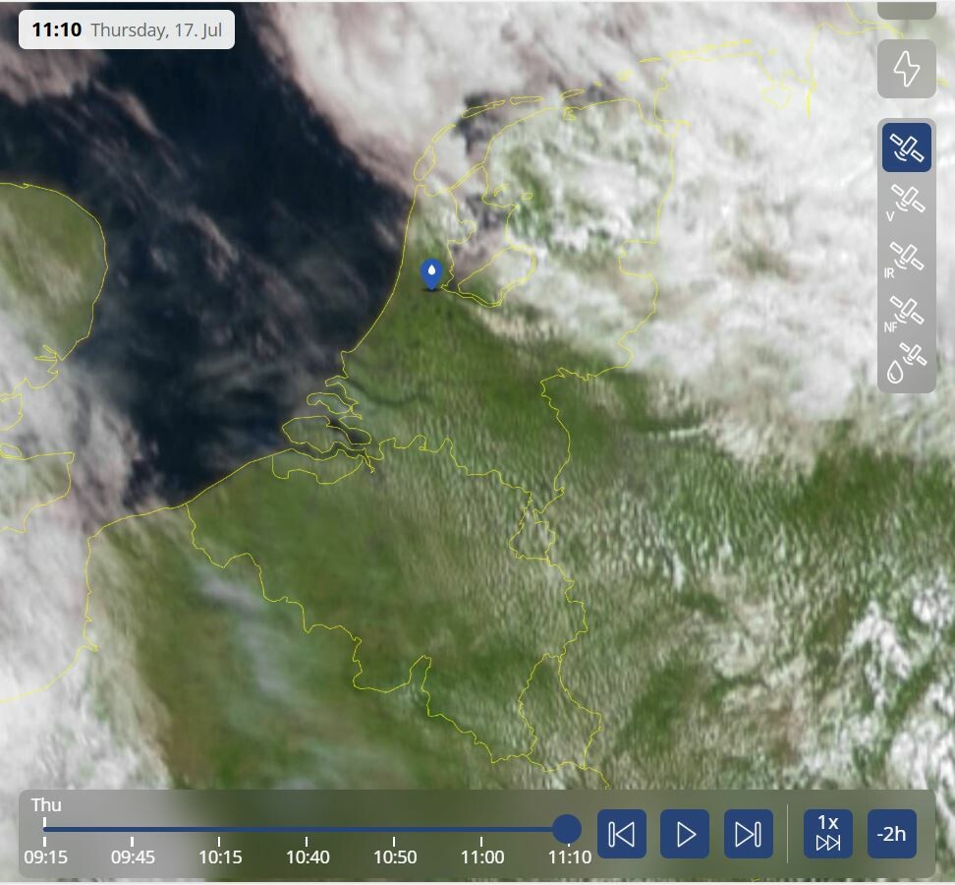Select satellite with precipitation layer
This screenshot has height=885, width=955.
906,363
